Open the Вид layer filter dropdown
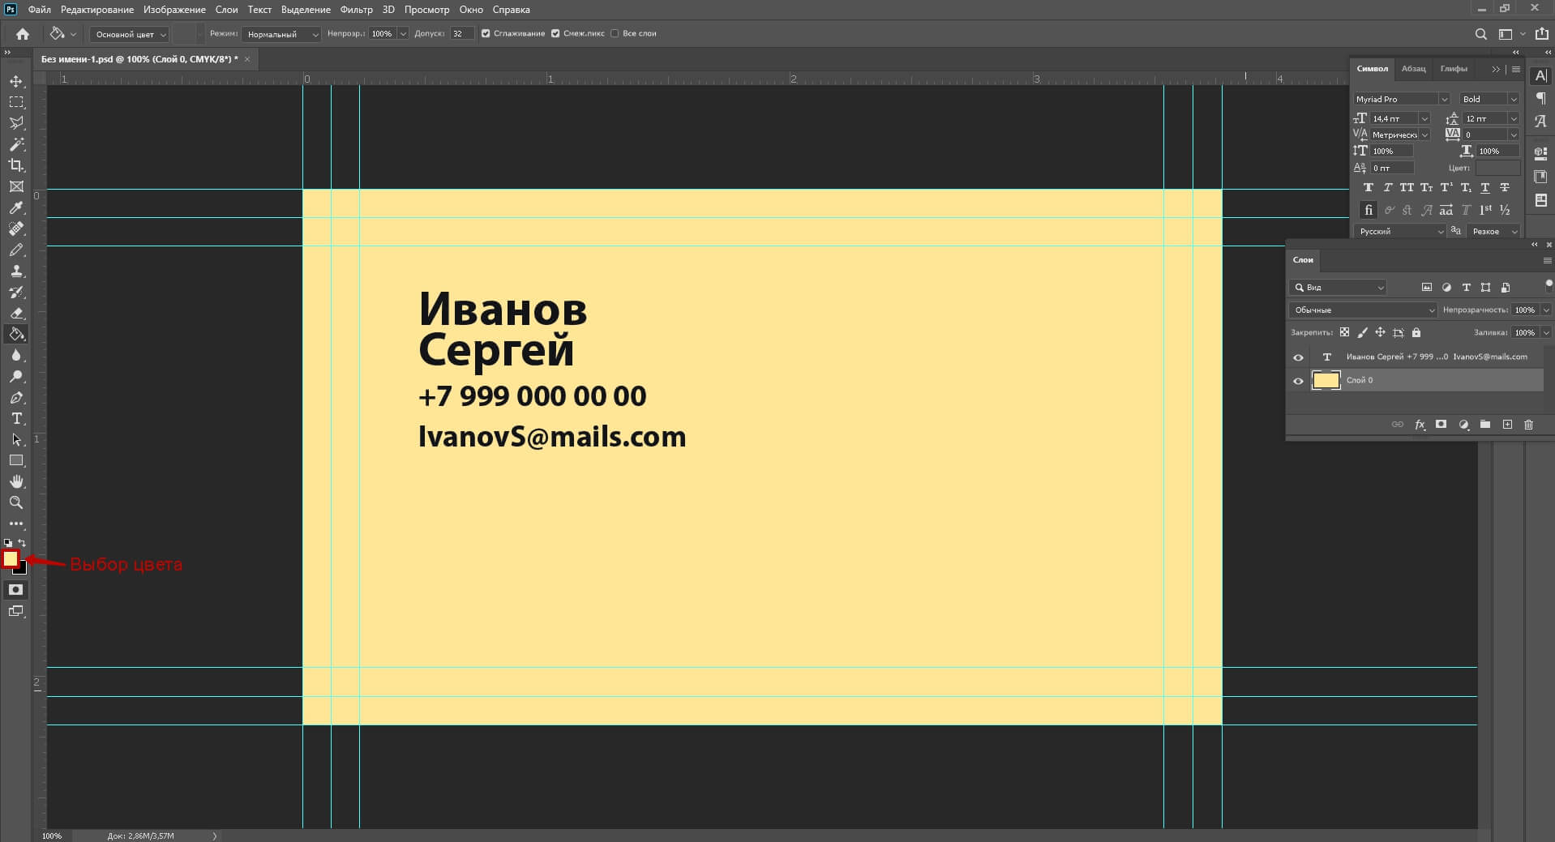Viewport: 1555px width, 842px height. coord(1338,288)
